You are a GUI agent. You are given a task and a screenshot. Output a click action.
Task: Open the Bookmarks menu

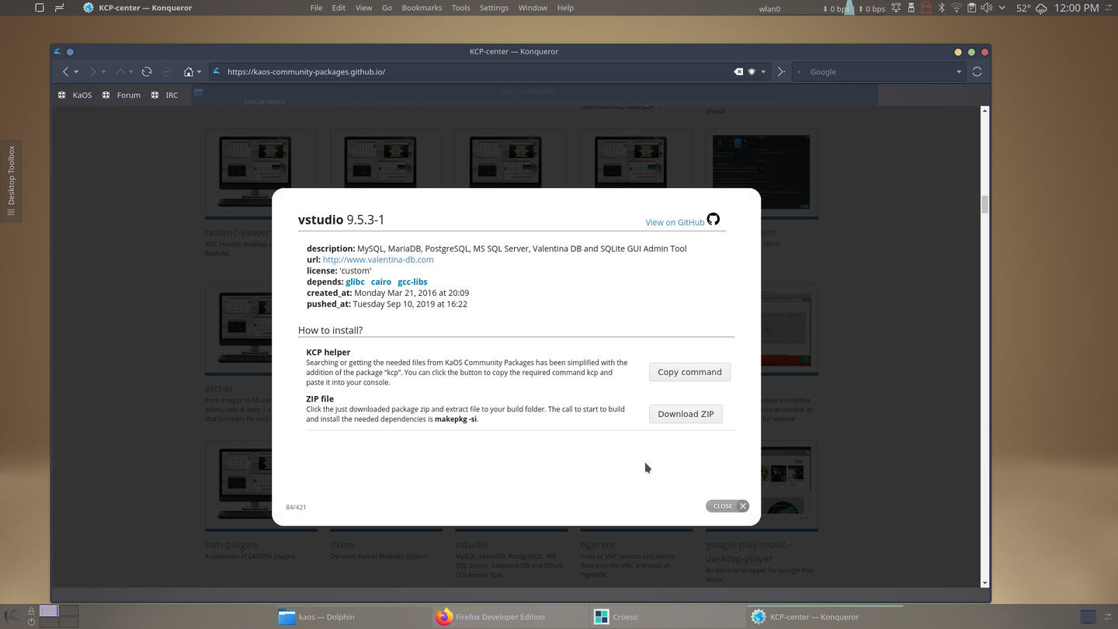pyautogui.click(x=422, y=8)
